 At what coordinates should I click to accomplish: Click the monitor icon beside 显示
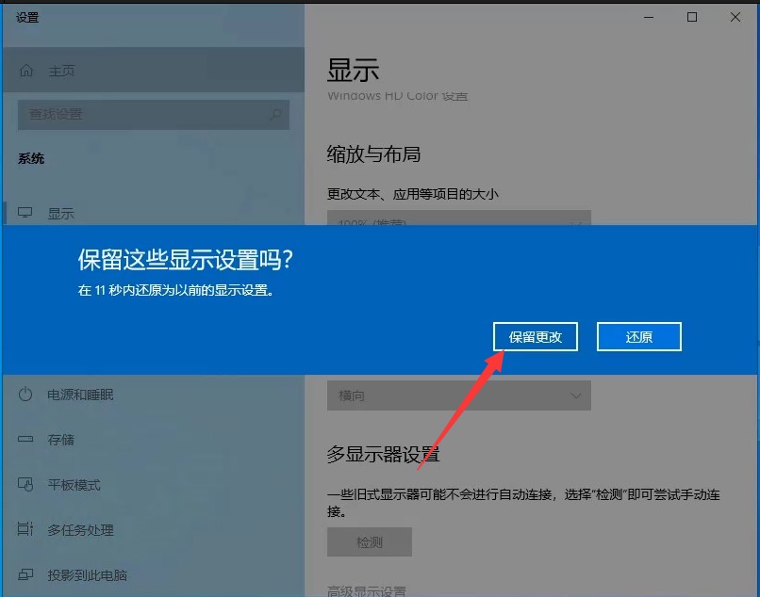click(x=26, y=214)
